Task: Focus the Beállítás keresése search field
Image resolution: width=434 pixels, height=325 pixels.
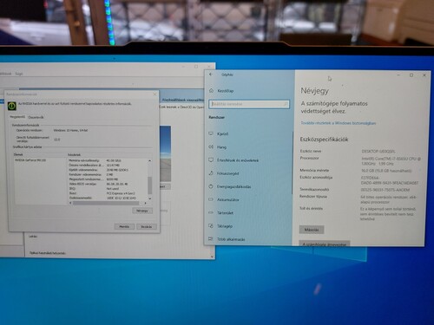Action: pyautogui.click(x=249, y=104)
